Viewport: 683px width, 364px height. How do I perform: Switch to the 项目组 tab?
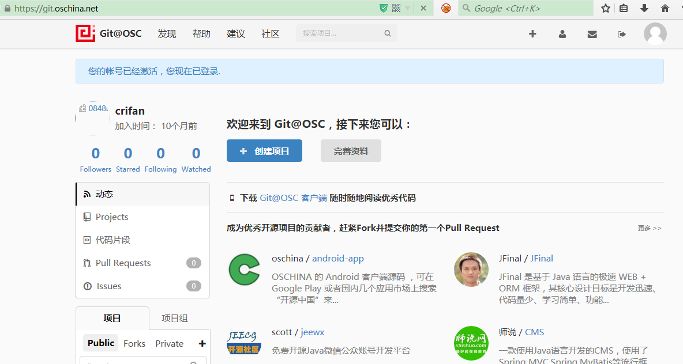point(175,318)
